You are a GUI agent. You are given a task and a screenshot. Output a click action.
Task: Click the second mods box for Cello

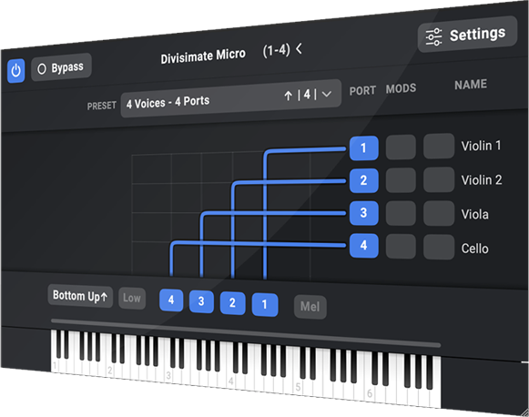click(439, 247)
